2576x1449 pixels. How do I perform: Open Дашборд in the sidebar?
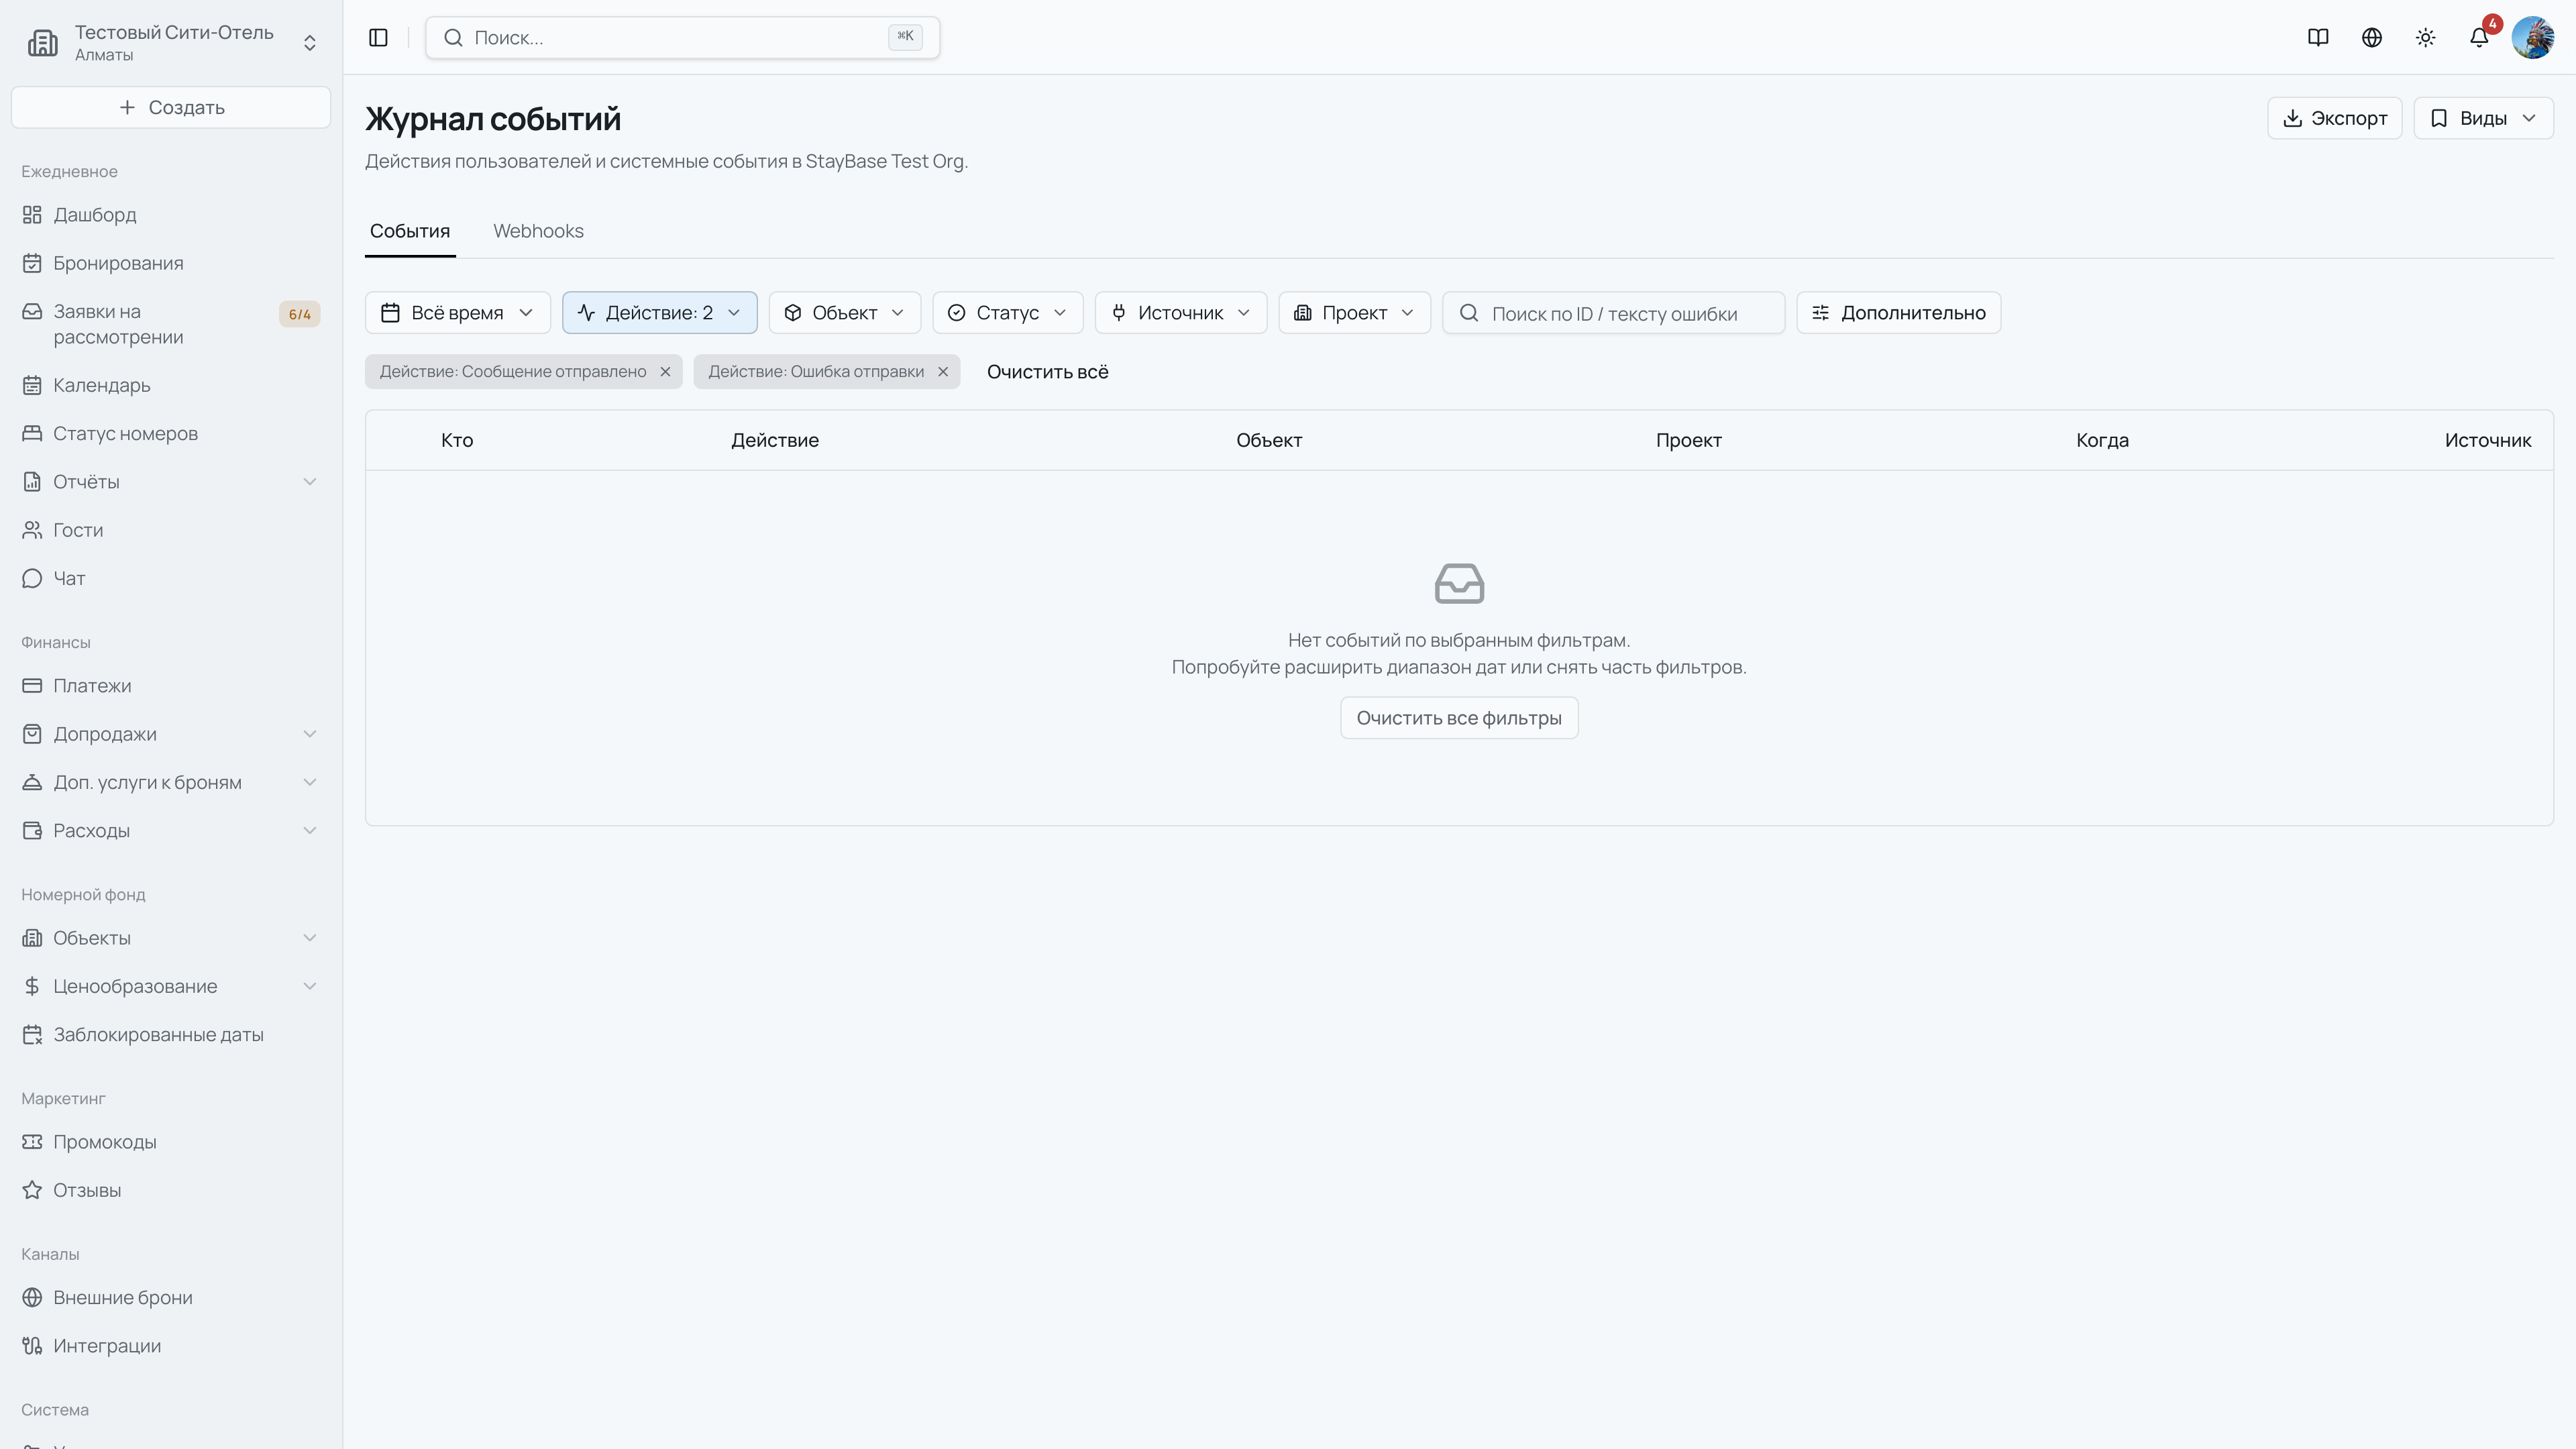point(171,215)
